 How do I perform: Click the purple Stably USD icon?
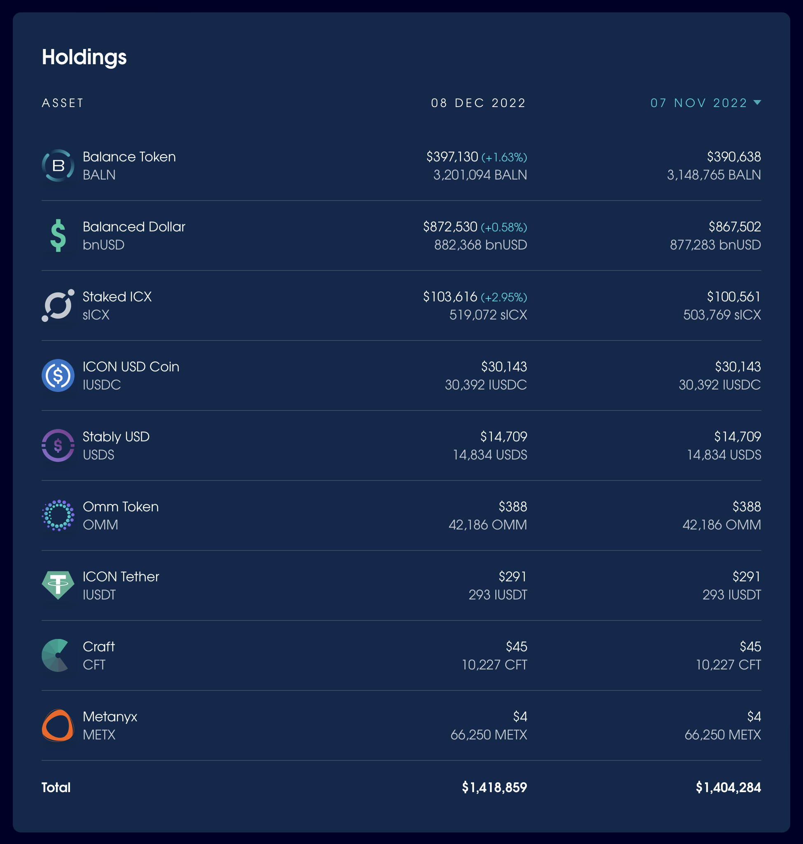click(58, 445)
